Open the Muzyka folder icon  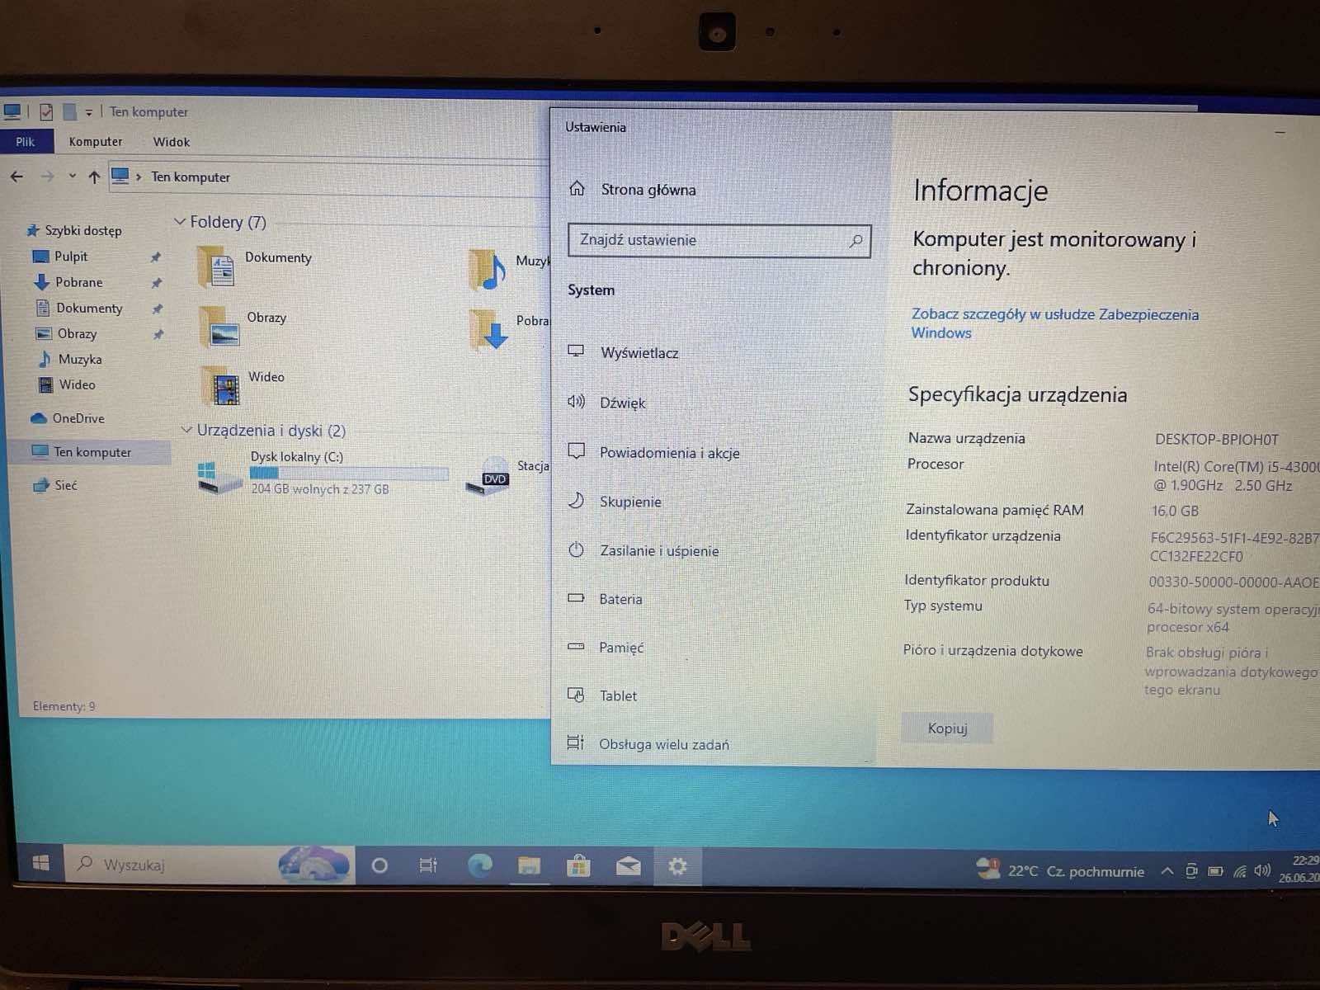click(x=487, y=270)
